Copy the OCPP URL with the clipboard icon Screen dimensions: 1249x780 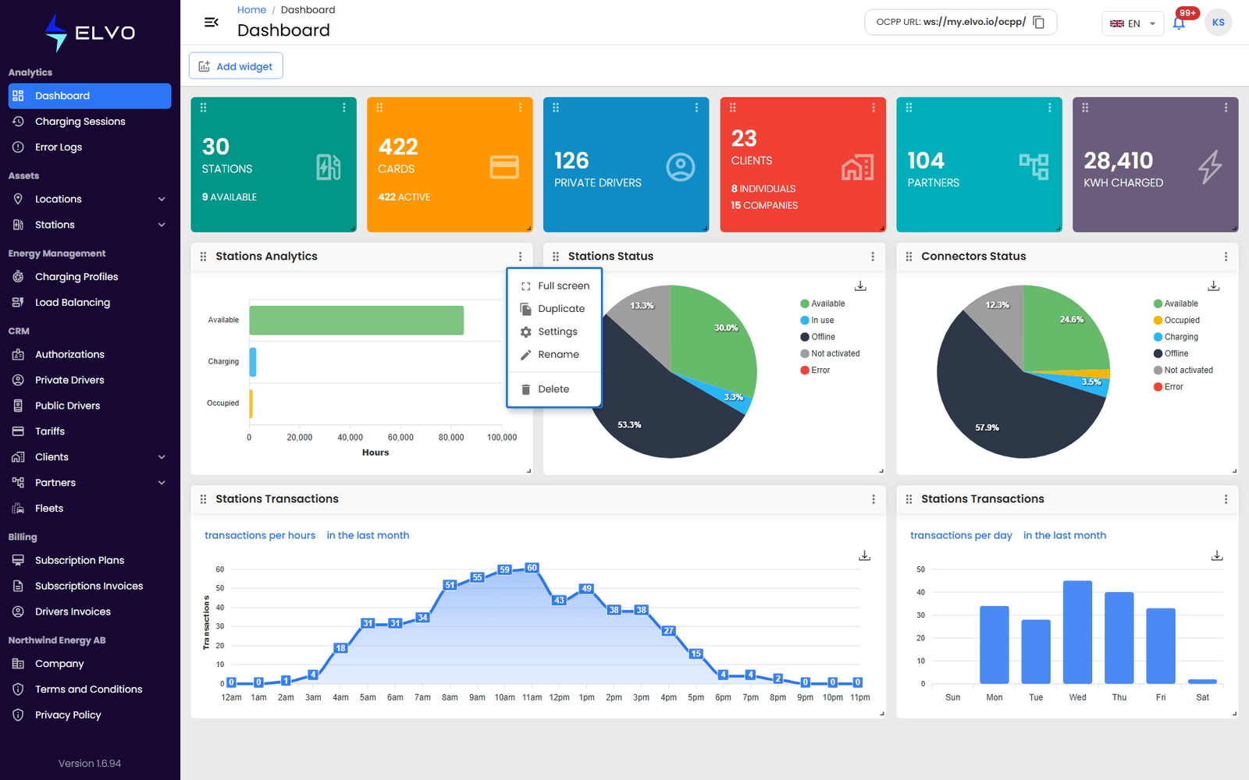click(1038, 23)
